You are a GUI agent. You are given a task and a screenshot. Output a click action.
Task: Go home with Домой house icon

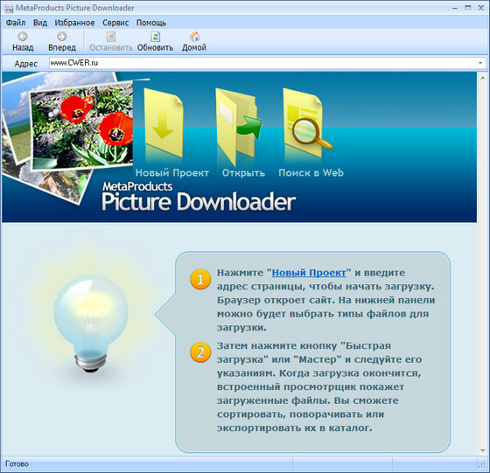pyautogui.click(x=194, y=37)
